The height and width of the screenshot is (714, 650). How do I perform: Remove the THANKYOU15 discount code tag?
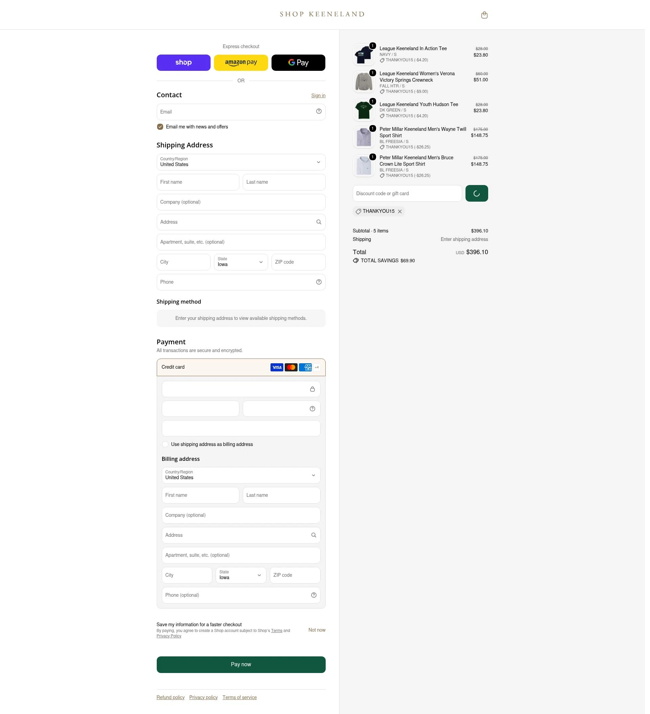(403, 213)
